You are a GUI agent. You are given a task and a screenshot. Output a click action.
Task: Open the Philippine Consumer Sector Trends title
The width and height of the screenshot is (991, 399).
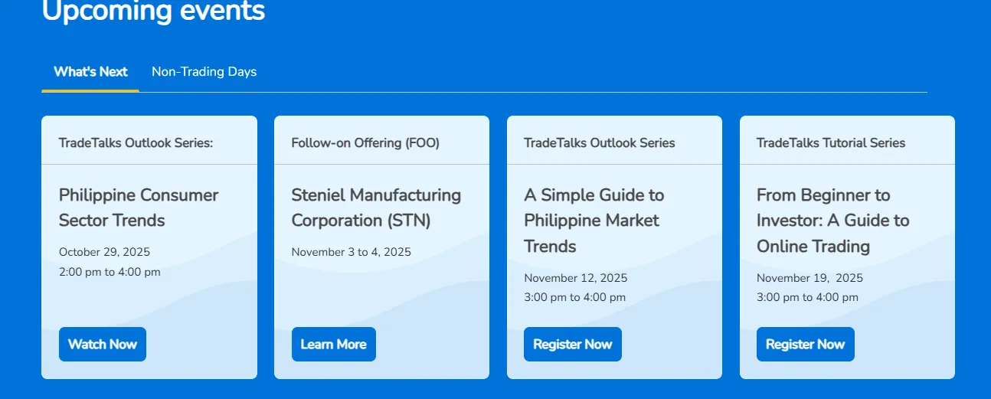(139, 208)
